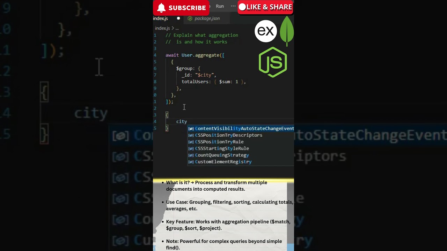Switch to the index.js tab

[x=161, y=18]
